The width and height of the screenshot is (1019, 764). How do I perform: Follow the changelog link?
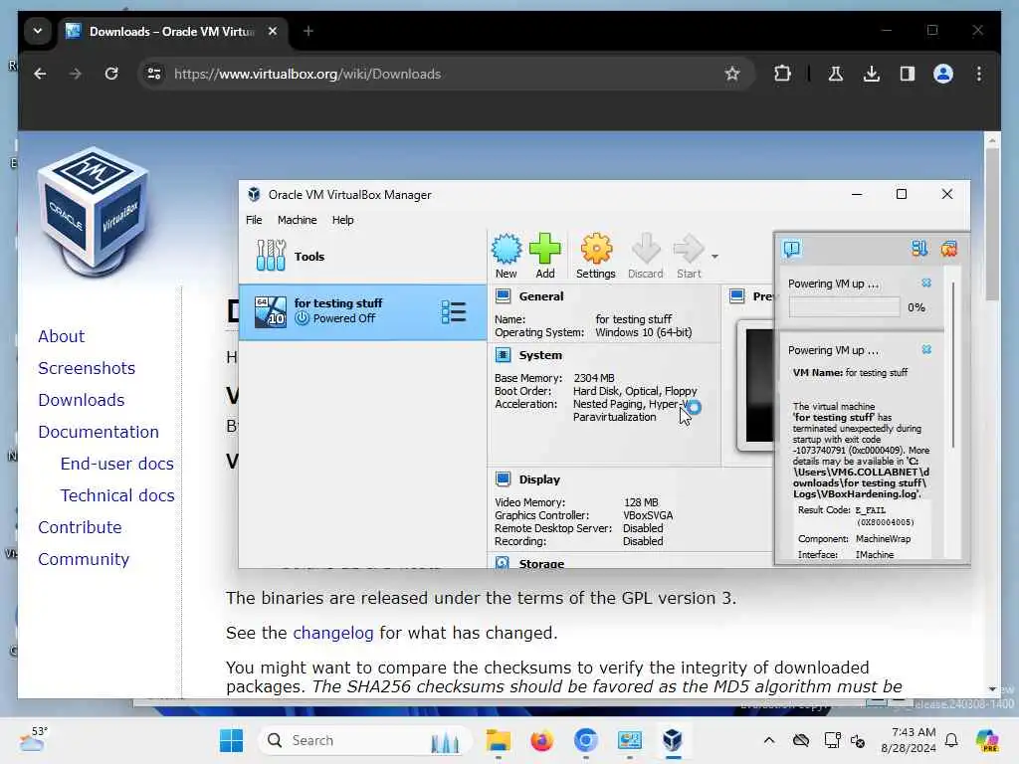[x=332, y=633]
